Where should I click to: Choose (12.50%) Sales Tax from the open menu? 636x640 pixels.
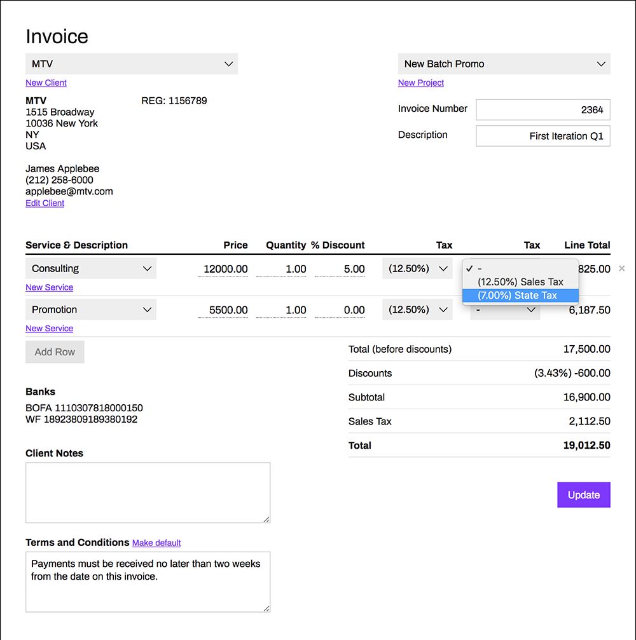[x=520, y=282]
